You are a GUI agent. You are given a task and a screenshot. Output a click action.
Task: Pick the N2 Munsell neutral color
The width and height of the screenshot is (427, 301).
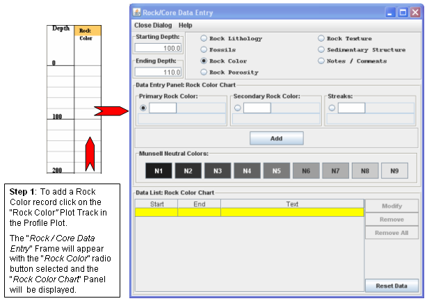pos(188,171)
